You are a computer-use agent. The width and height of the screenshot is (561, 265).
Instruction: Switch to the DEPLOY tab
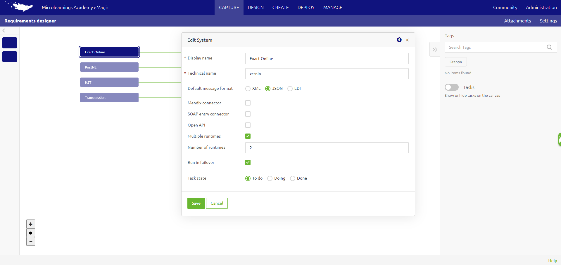click(x=306, y=7)
